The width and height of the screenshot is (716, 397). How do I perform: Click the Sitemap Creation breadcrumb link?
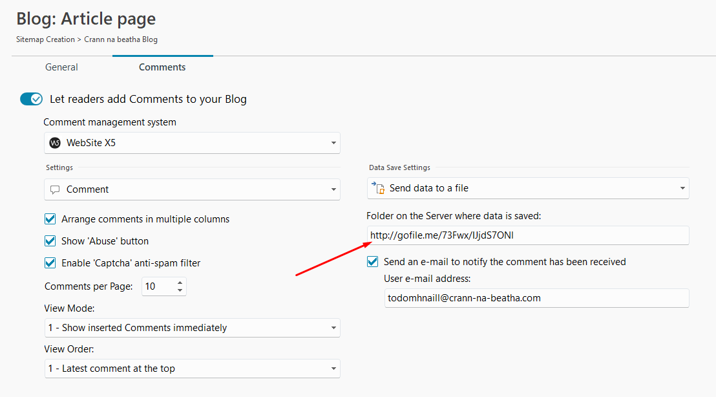pyautogui.click(x=45, y=39)
